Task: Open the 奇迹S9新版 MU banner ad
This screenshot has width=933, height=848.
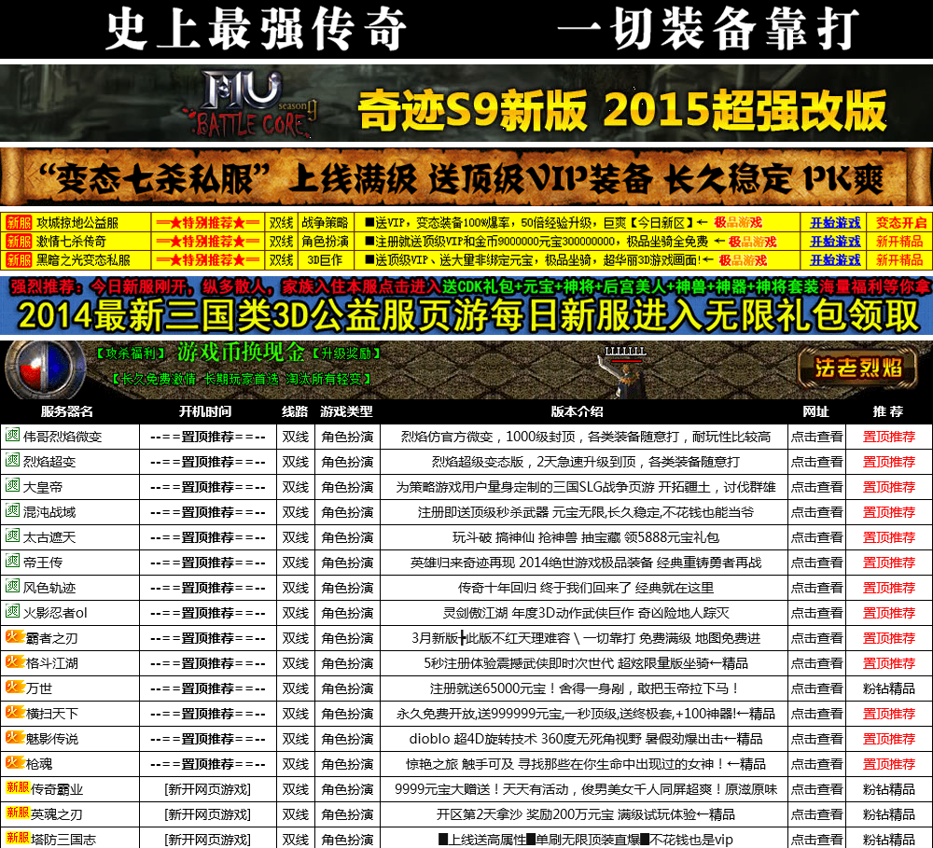Action: click(466, 103)
